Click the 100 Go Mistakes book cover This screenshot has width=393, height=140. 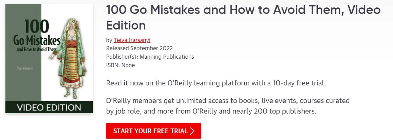(x=49, y=58)
